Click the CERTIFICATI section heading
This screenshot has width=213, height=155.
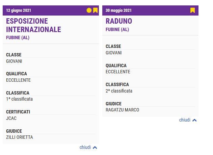tap(18, 112)
